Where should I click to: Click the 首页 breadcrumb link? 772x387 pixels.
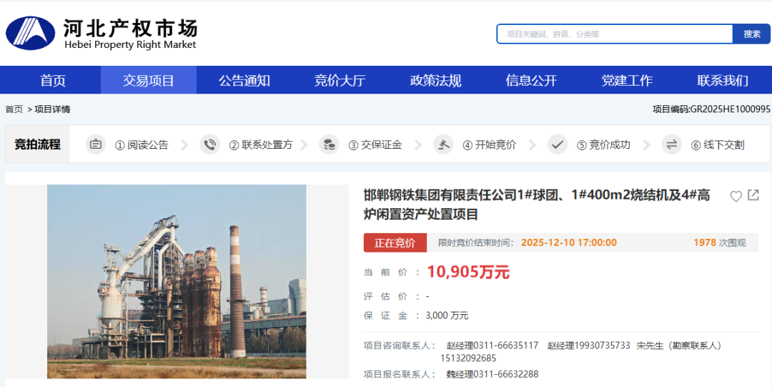point(14,109)
